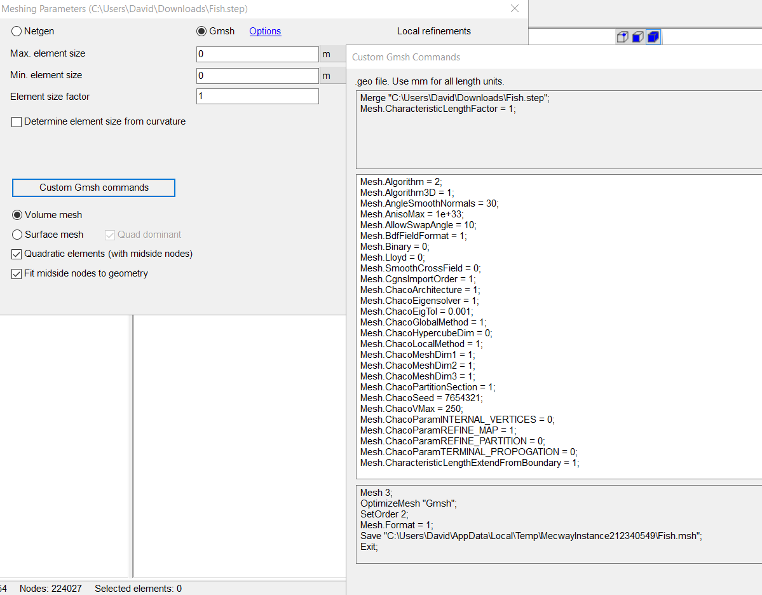This screenshot has height=595, width=762.
Task: Uncheck Fit midside nodes to geometry
Action: pyautogui.click(x=79, y=274)
